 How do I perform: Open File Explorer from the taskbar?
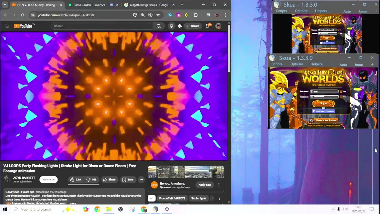109,209
